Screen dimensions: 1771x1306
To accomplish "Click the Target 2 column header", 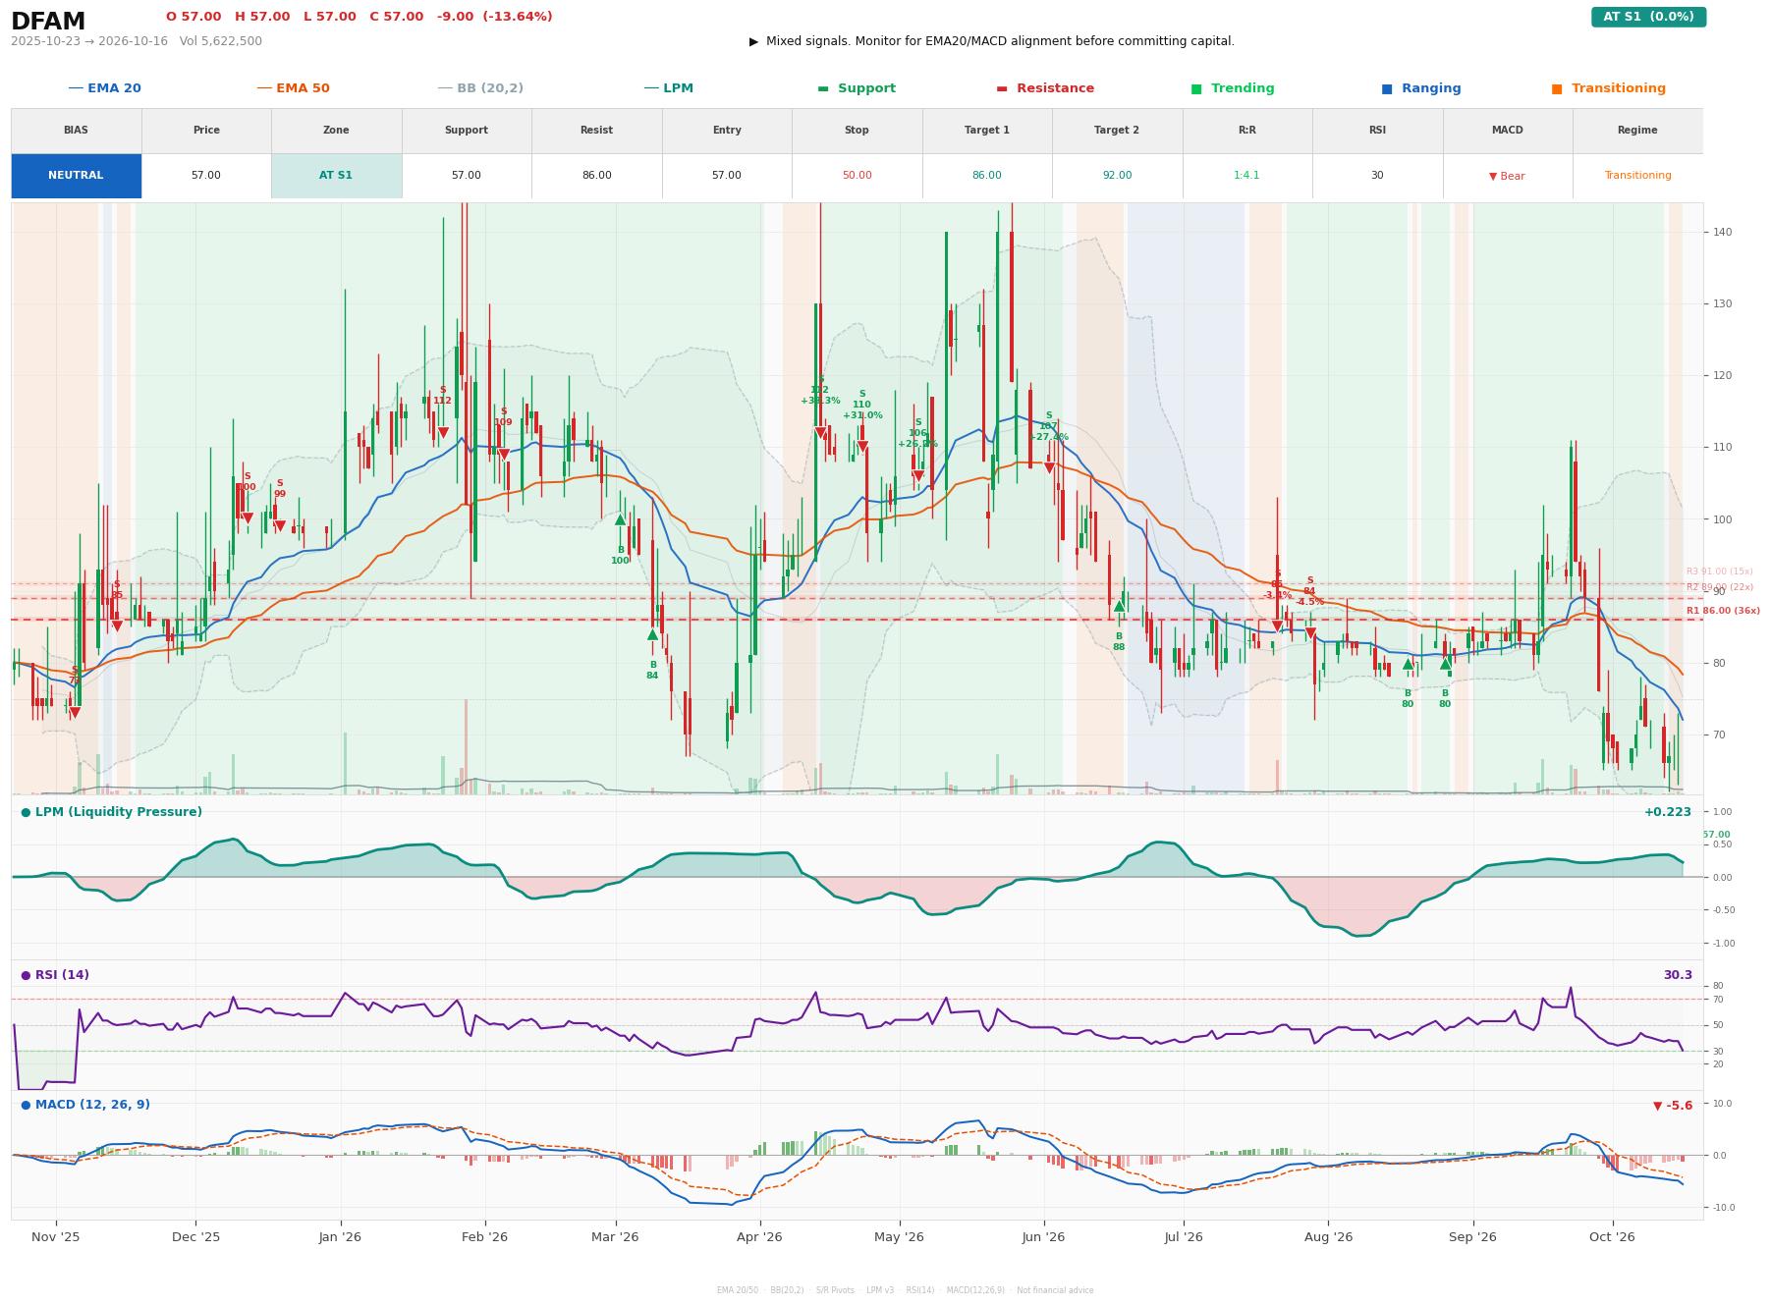I will tap(1117, 131).
